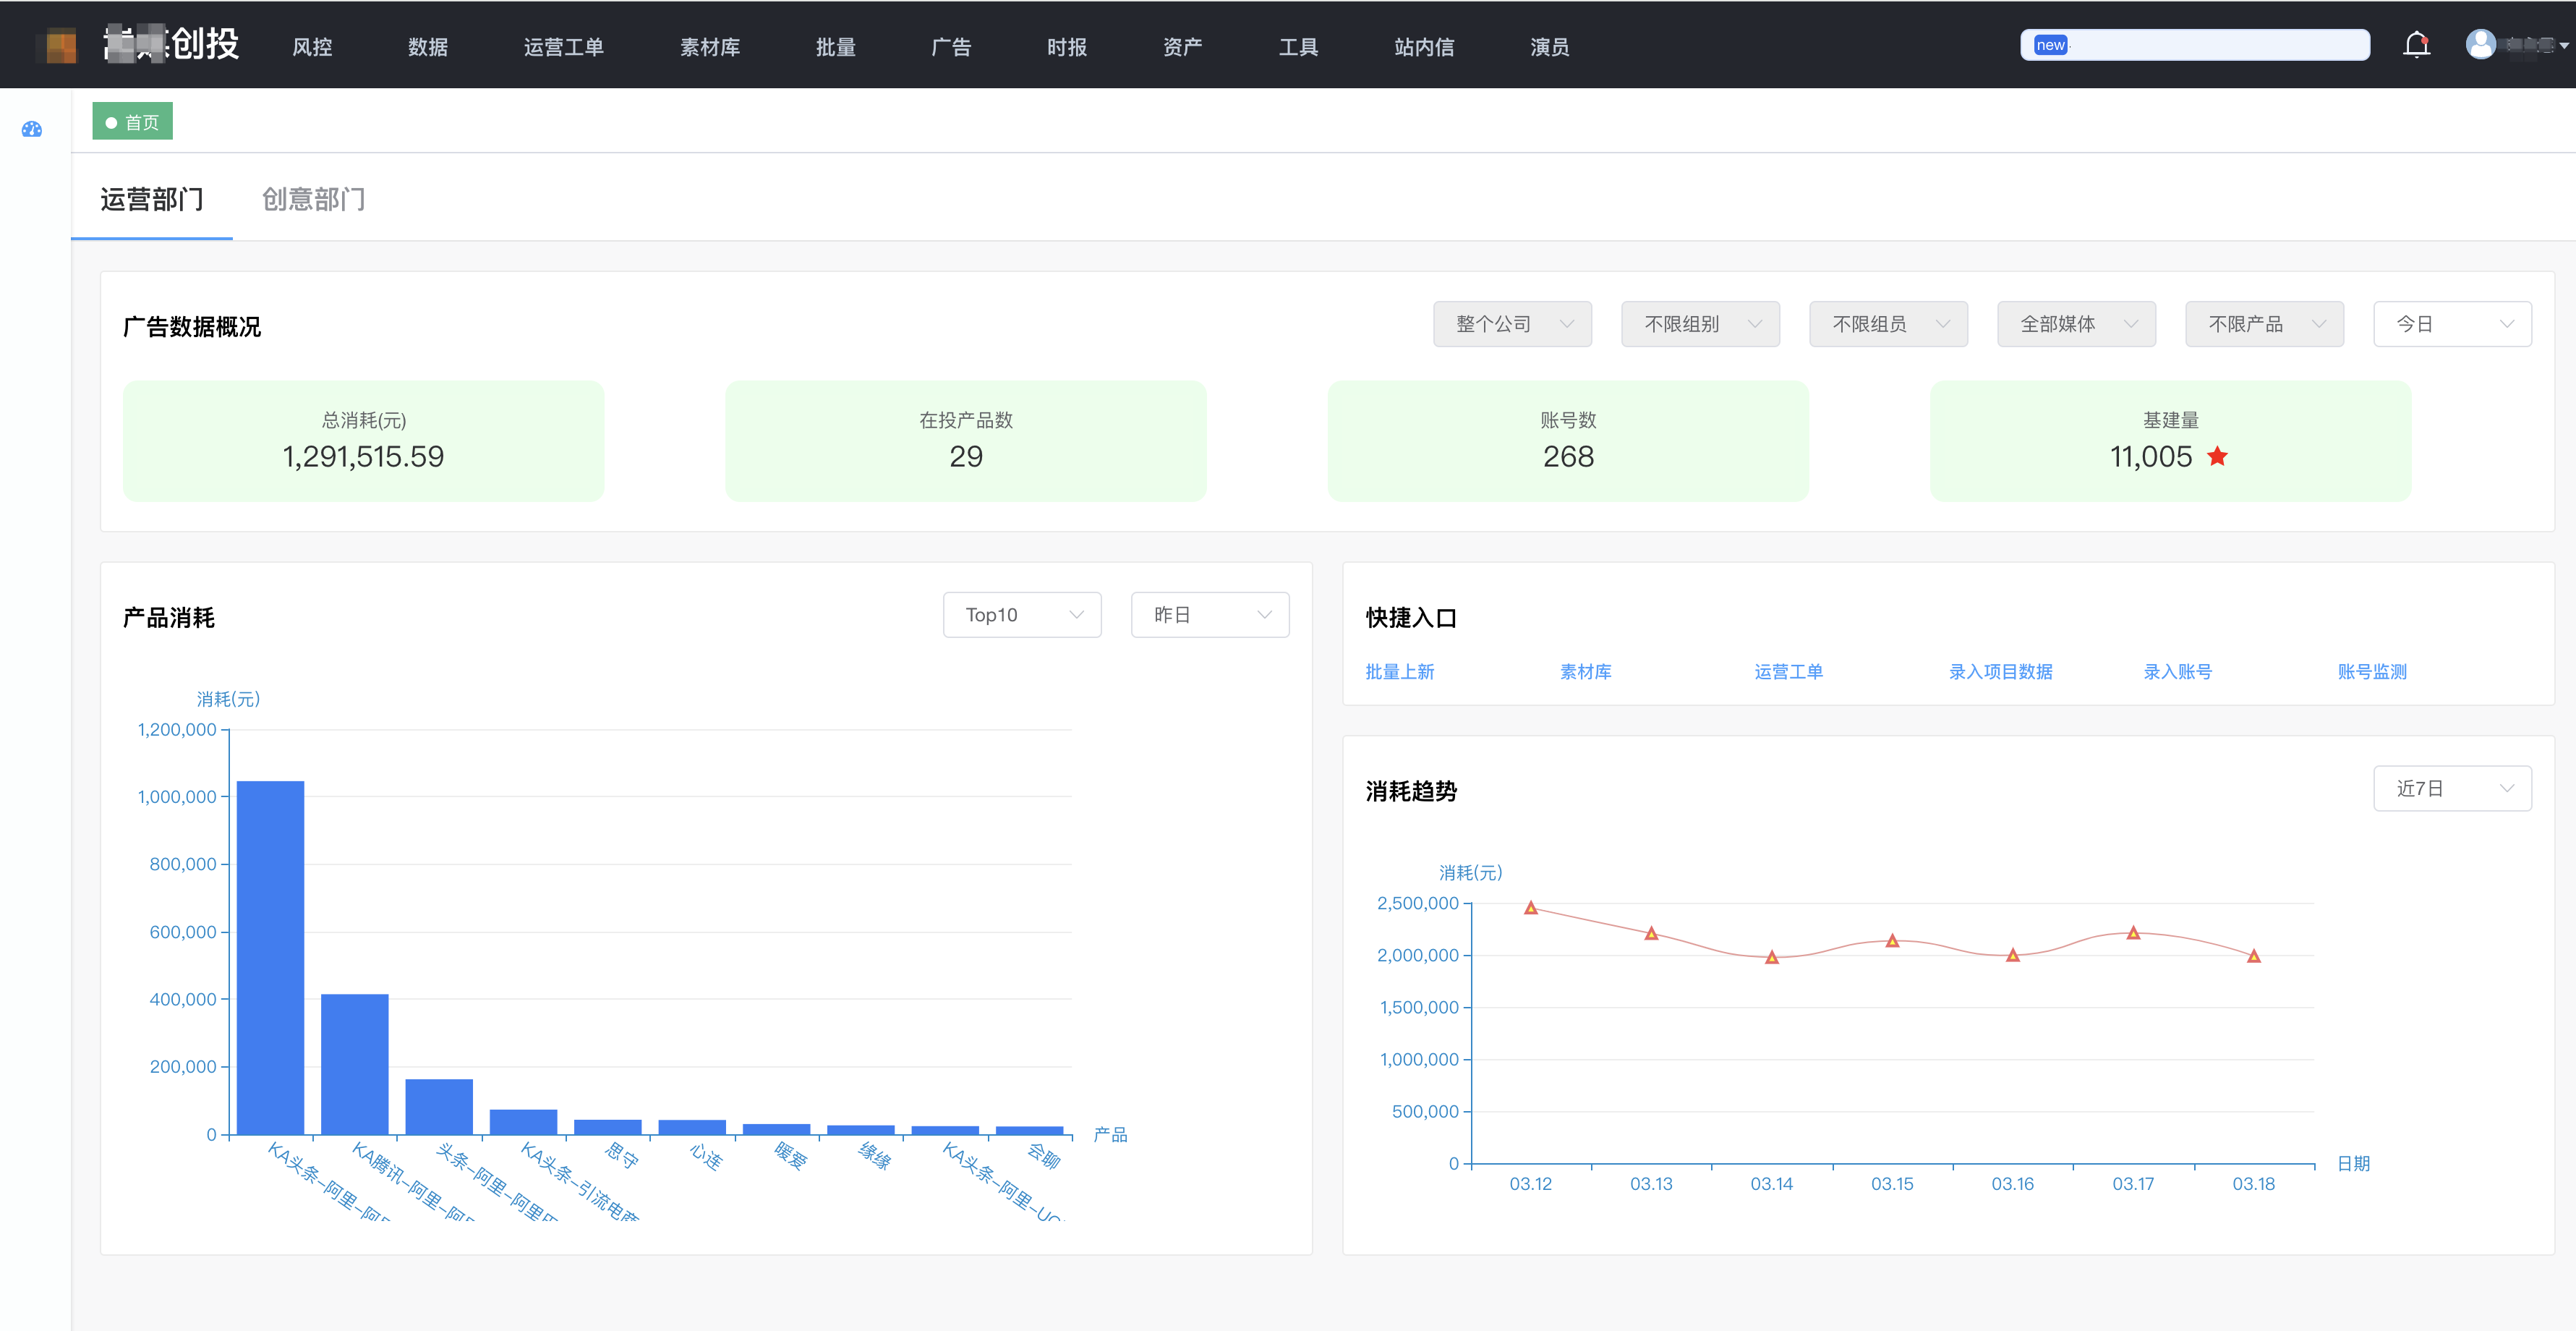The width and height of the screenshot is (2576, 1331).
Task: Open the 演员 menu
Action: pos(1550,47)
